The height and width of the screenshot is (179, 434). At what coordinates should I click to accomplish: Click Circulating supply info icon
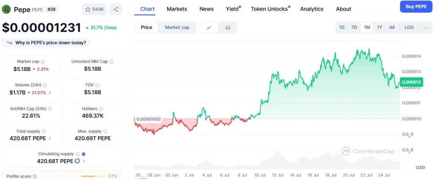point(78,154)
